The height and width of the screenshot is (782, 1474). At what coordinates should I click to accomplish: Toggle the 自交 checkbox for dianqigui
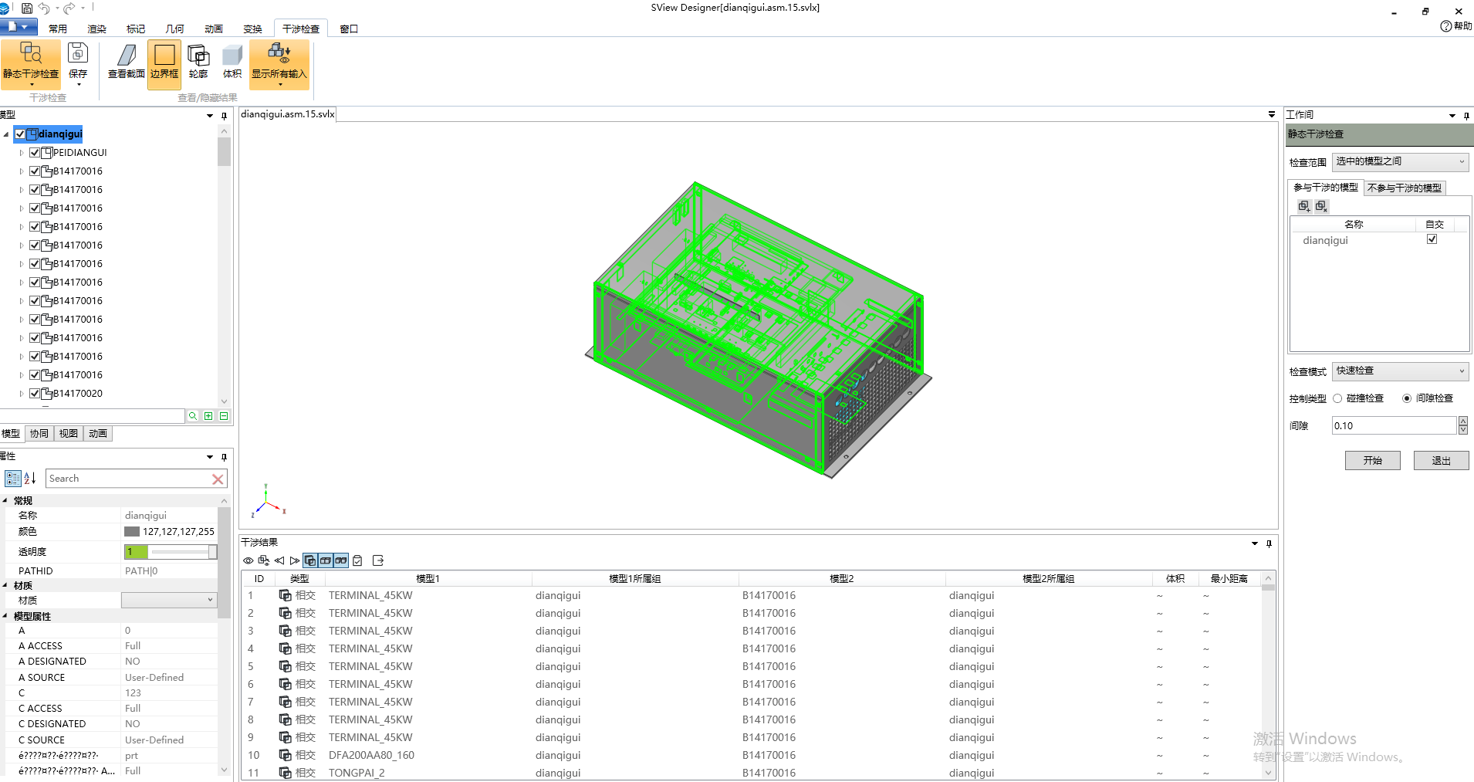1432,239
